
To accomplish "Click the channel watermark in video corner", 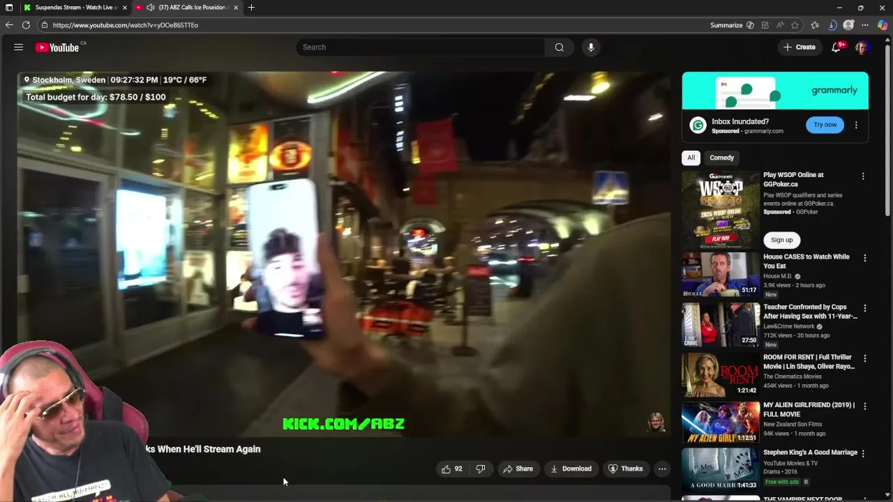I will click(656, 422).
